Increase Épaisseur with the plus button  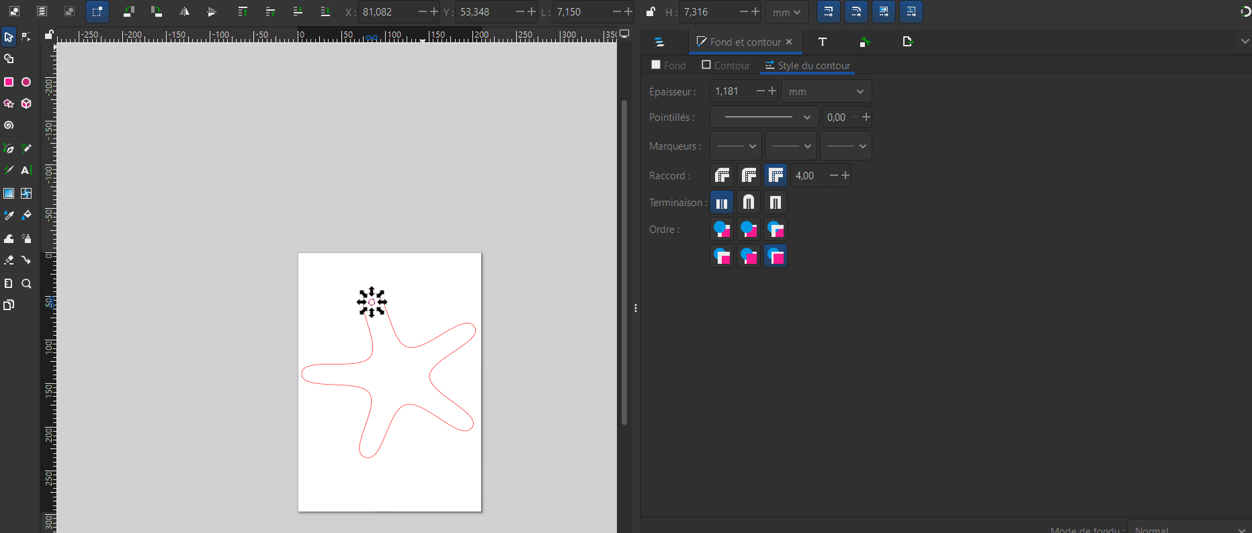tap(772, 91)
